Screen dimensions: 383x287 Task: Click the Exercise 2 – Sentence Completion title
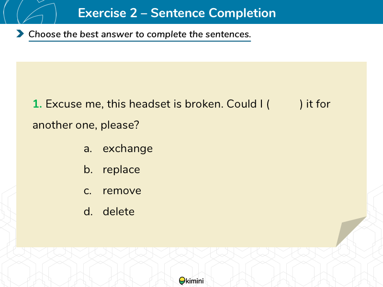tap(177, 13)
